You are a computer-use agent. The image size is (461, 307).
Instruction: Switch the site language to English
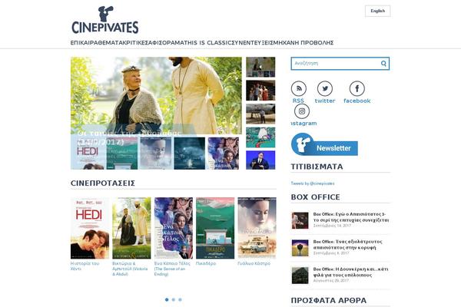point(377,11)
